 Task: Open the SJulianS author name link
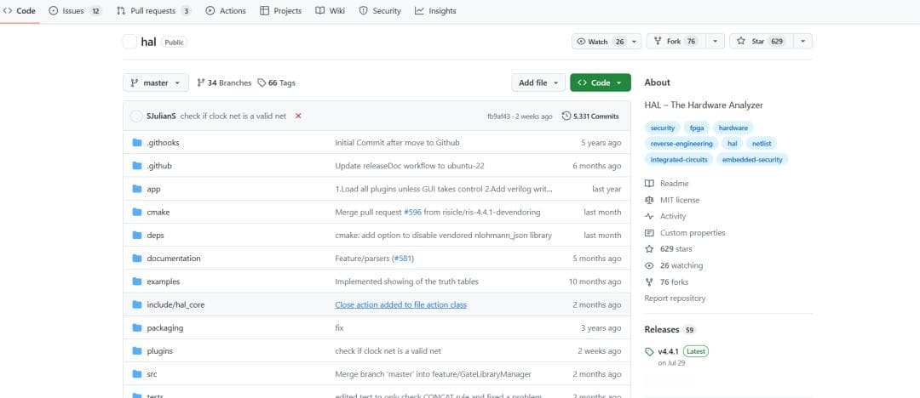tap(161, 116)
